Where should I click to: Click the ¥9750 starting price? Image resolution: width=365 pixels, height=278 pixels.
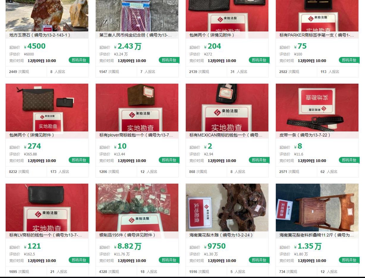[x=215, y=246]
